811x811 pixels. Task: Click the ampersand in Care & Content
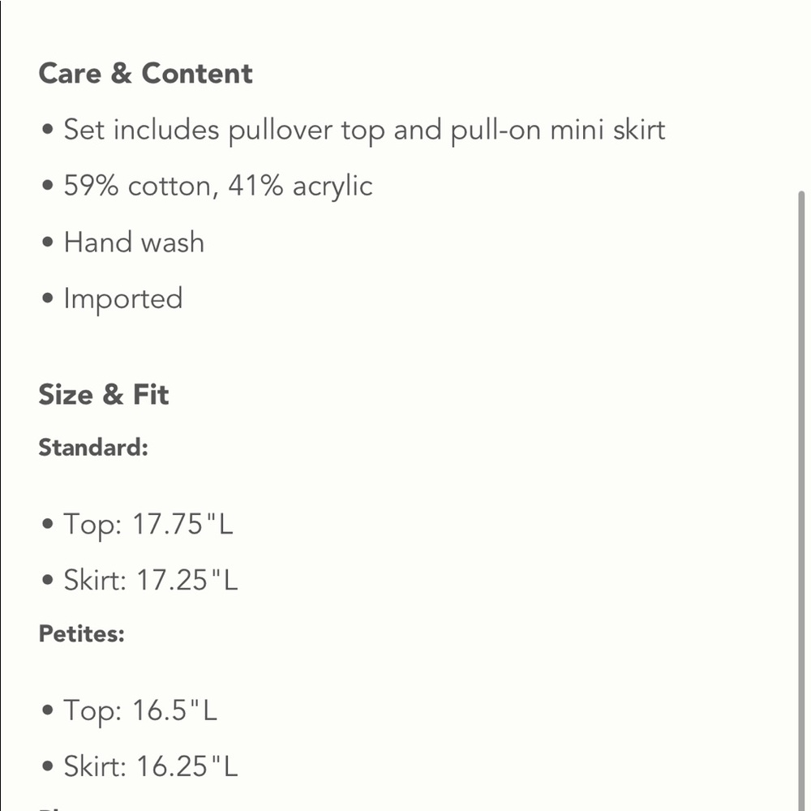[120, 74]
